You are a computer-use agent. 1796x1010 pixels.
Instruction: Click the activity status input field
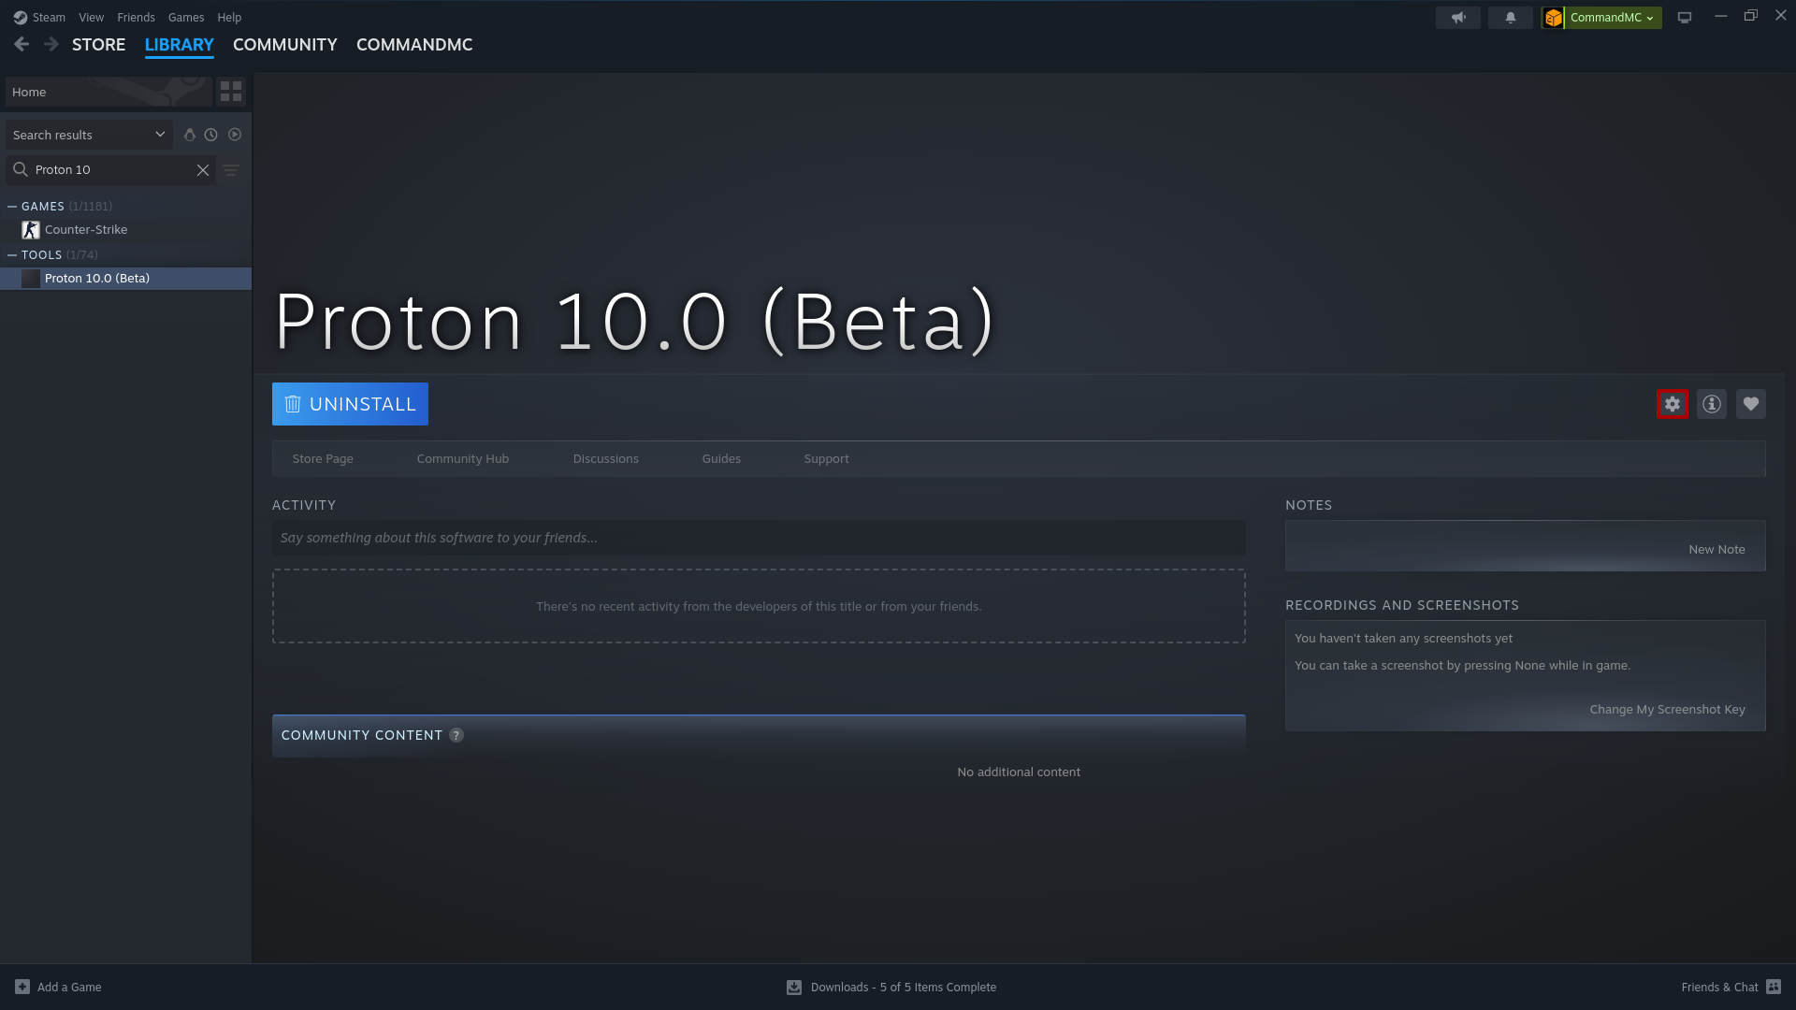click(x=758, y=538)
